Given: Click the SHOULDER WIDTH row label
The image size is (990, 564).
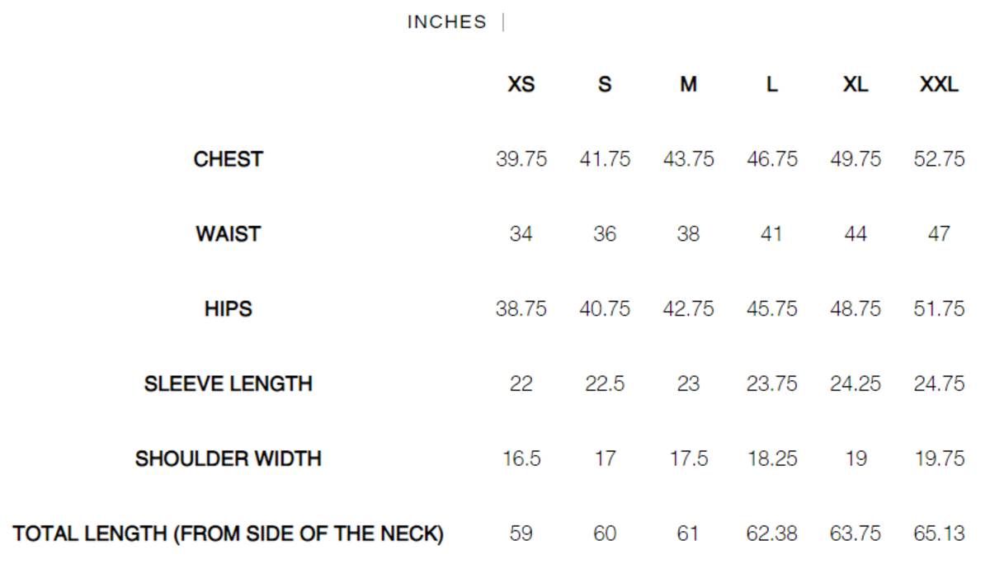Looking at the screenshot, I should coord(229,458).
